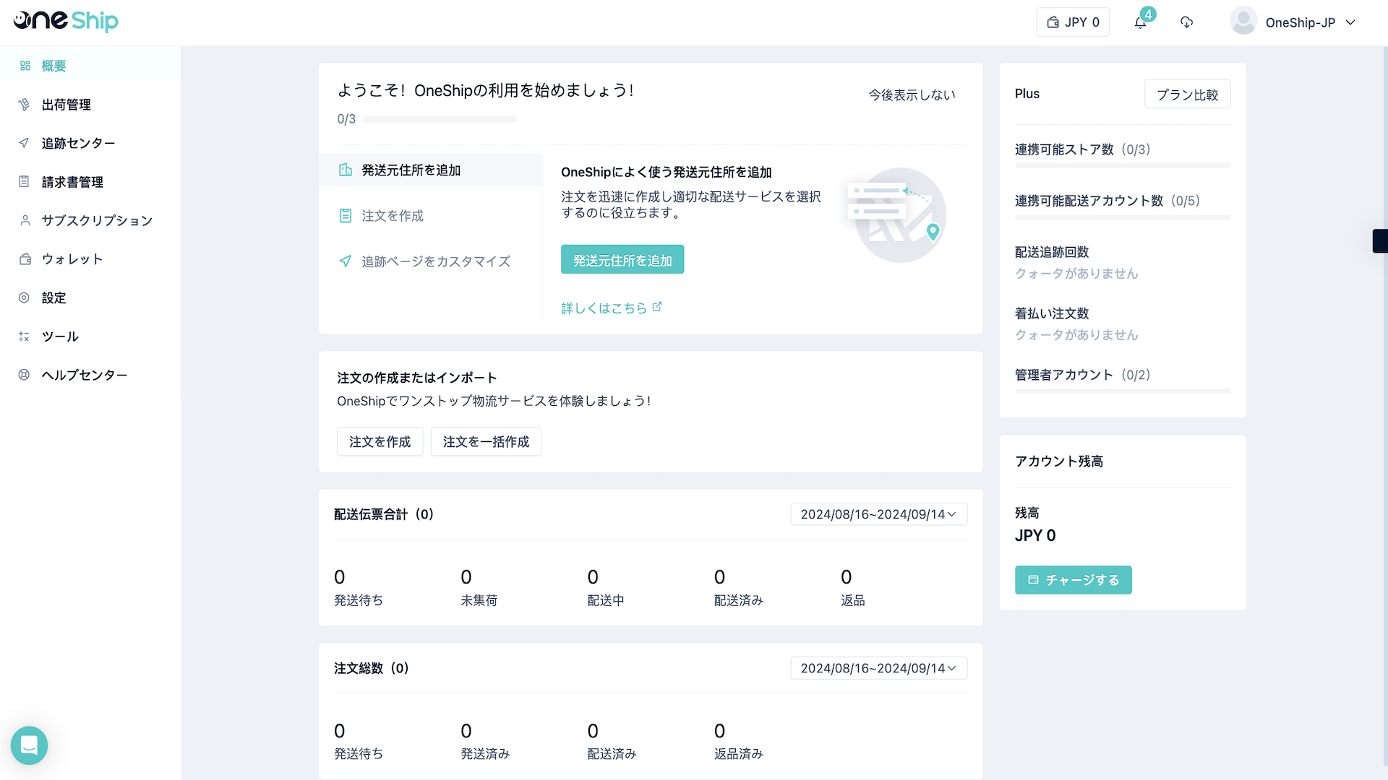Go to 設定 settings in sidebar
Viewport: 1388px width, 780px height.
(53, 298)
